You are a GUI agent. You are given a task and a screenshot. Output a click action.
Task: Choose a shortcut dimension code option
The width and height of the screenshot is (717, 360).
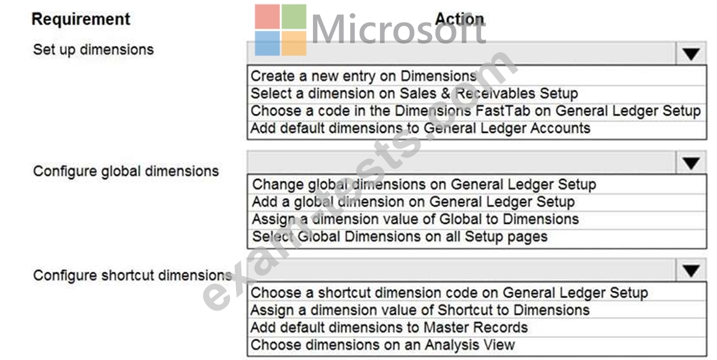click(477, 293)
